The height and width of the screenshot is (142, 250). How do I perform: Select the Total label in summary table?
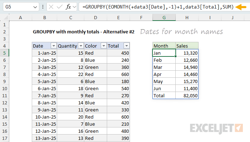pos(164,95)
